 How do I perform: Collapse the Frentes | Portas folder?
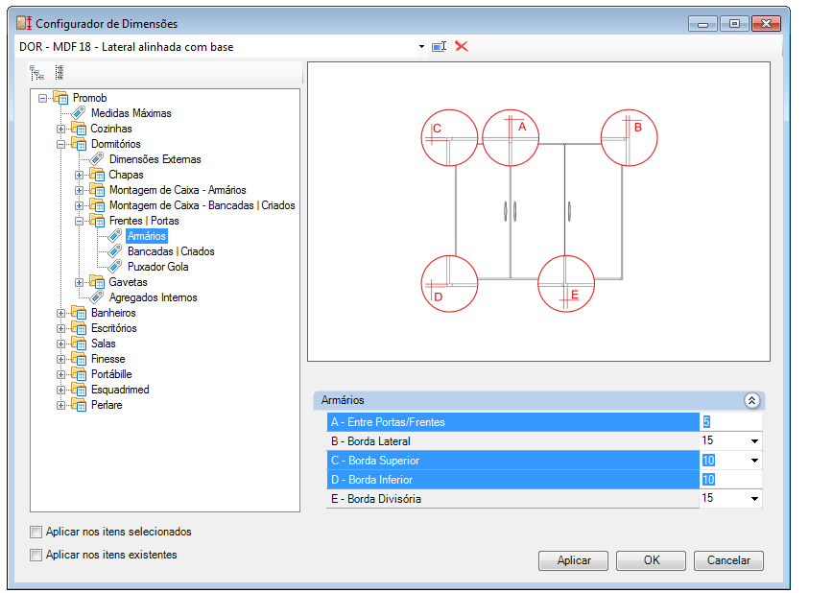pyautogui.click(x=79, y=222)
